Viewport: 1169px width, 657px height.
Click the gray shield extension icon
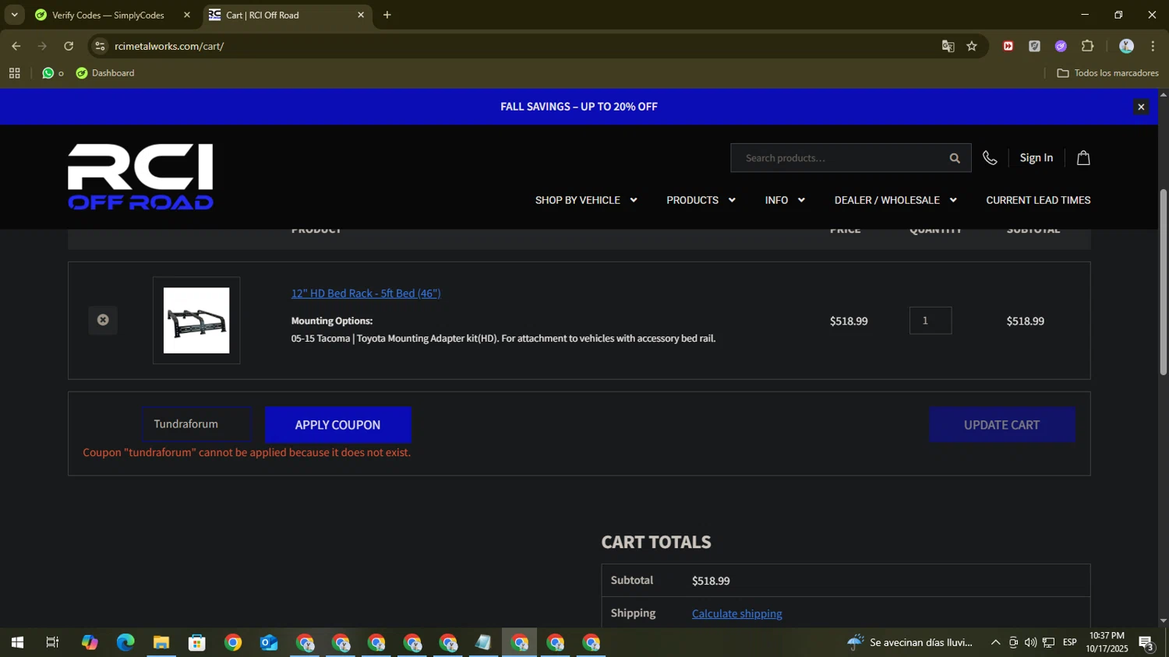(1035, 46)
